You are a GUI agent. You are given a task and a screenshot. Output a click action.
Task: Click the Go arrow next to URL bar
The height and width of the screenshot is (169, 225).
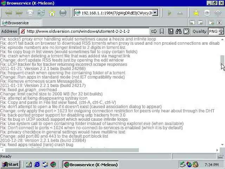point(169,13)
